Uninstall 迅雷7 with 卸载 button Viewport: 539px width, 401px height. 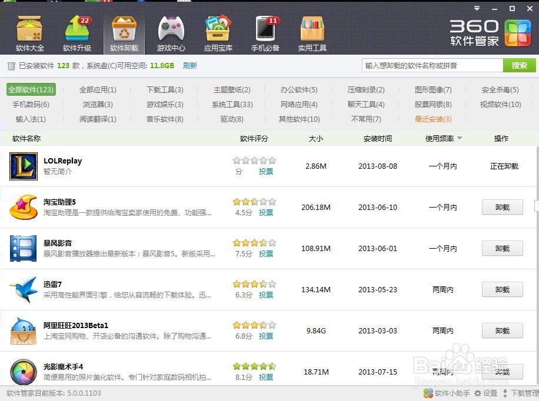click(502, 290)
